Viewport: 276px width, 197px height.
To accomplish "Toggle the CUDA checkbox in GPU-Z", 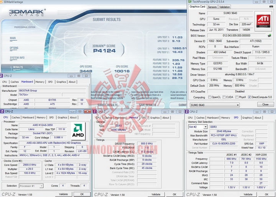I will pyautogui.click(x=224, y=97).
